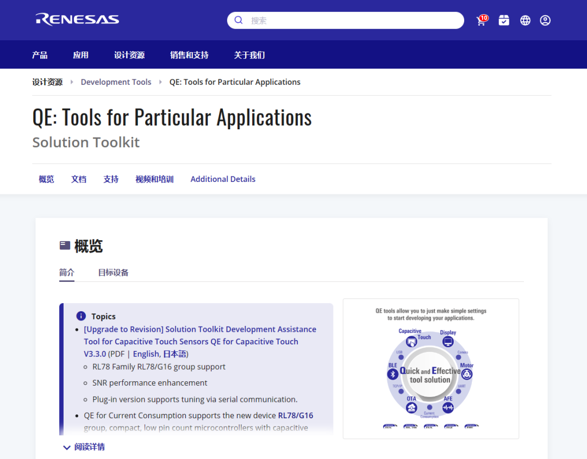The width and height of the screenshot is (587, 459).
Task: Jump to the 视频和培训 section tab
Action: (154, 179)
